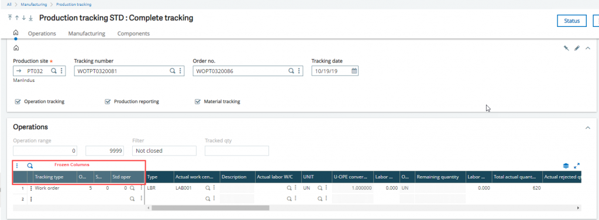The width and height of the screenshot is (599, 220).
Task: Toggle the Production reporting checkbox
Action: [x=108, y=102]
